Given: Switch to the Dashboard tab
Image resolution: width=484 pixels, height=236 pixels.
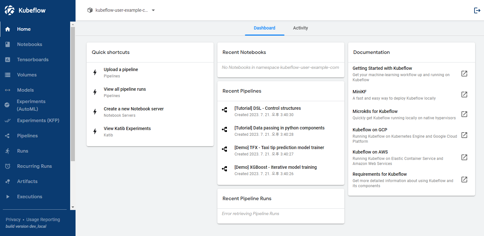Looking at the screenshot, I should pos(264,28).
